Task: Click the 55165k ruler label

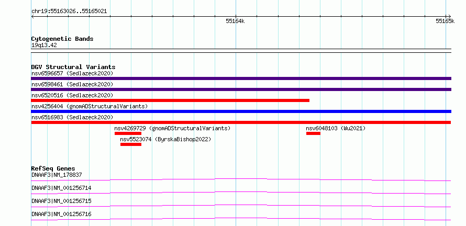Action: (445, 21)
